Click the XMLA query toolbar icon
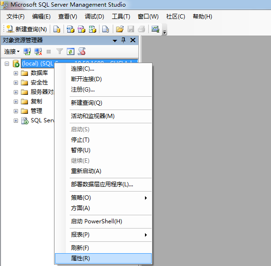271x266 pixels. [x=92, y=29]
